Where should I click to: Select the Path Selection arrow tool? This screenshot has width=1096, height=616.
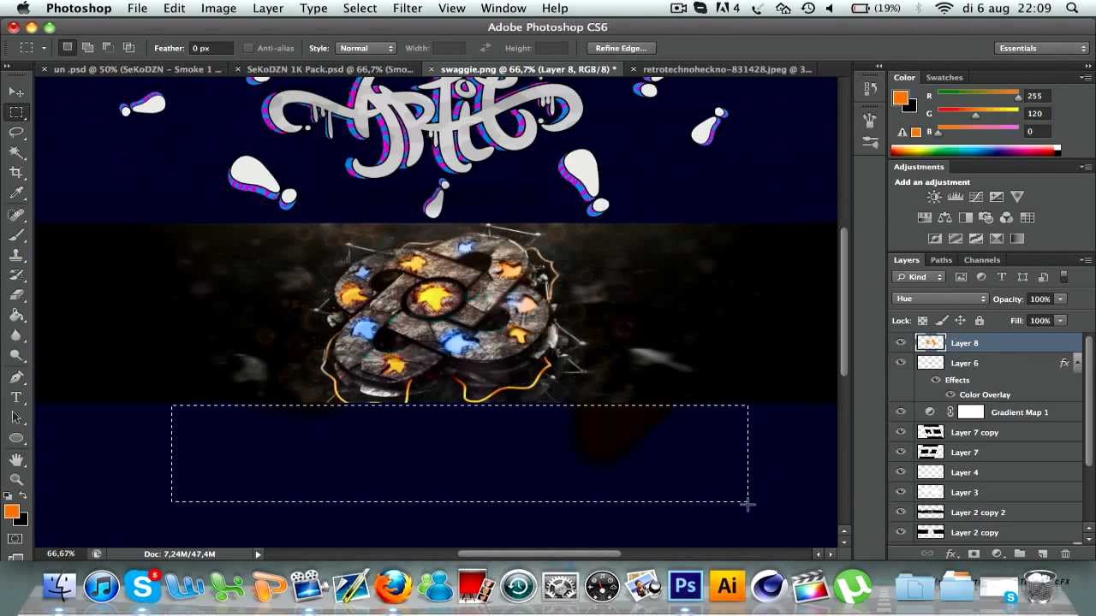[16, 418]
